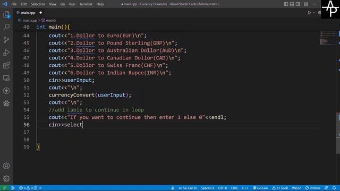Click Ln 56, Col 16 go-to-line indicator
Viewport: 340px width, 191px height.
click(188, 188)
